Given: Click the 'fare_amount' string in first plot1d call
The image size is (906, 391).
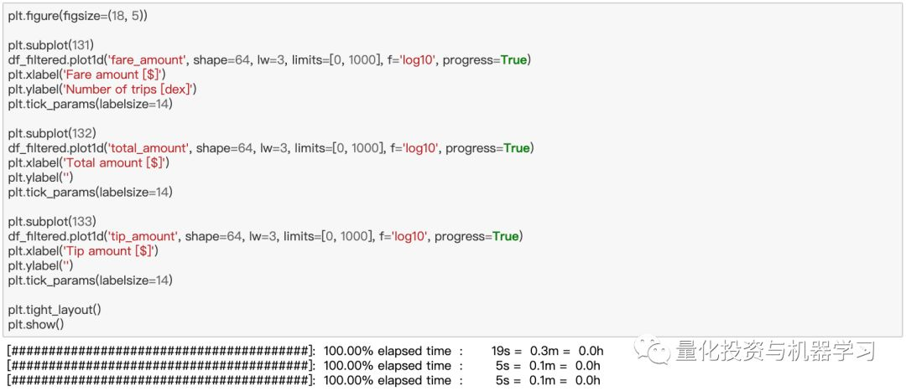Looking at the screenshot, I should (x=142, y=60).
